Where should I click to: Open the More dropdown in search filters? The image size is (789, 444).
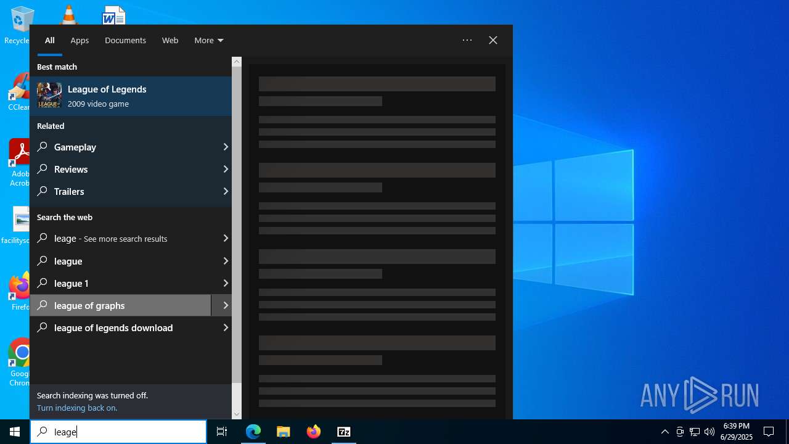[x=209, y=40]
